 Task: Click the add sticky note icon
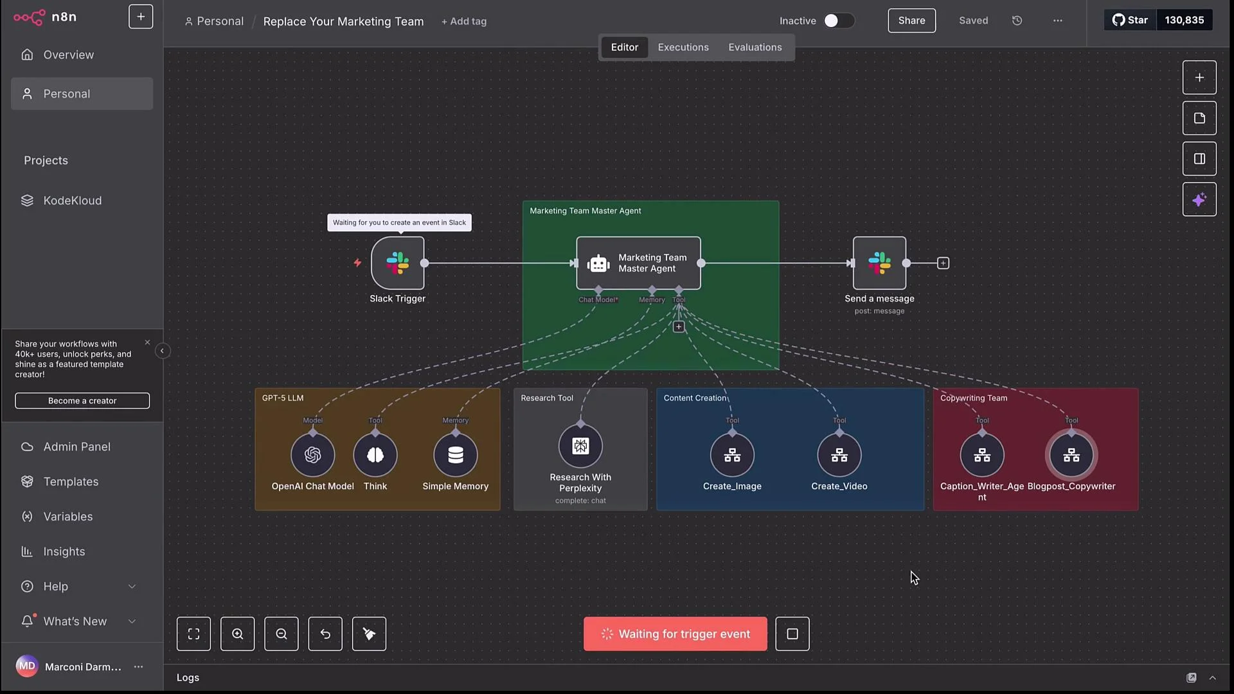pos(1199,118)
